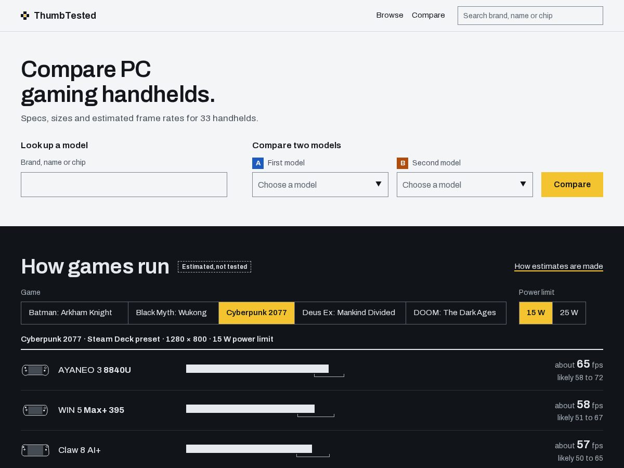Click the orange B badge for second model
The image size is (624, 468).
402,163
